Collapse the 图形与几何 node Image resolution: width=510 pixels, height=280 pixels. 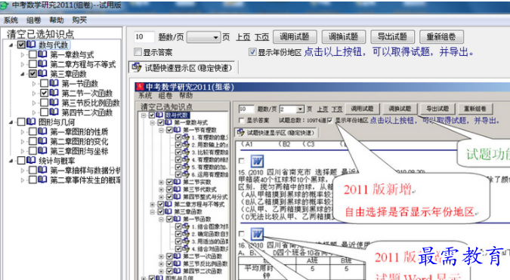tap(11, 122)
